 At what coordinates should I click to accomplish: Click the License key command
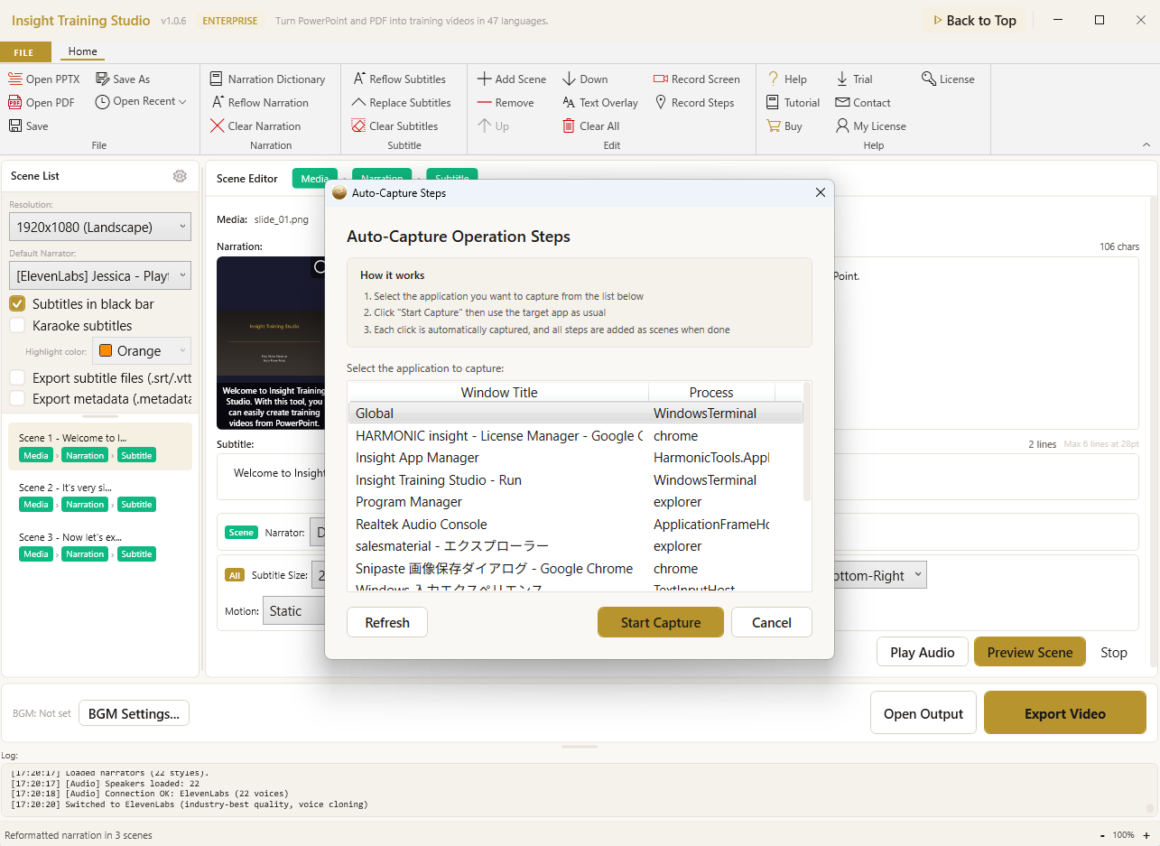click(948, 79)
